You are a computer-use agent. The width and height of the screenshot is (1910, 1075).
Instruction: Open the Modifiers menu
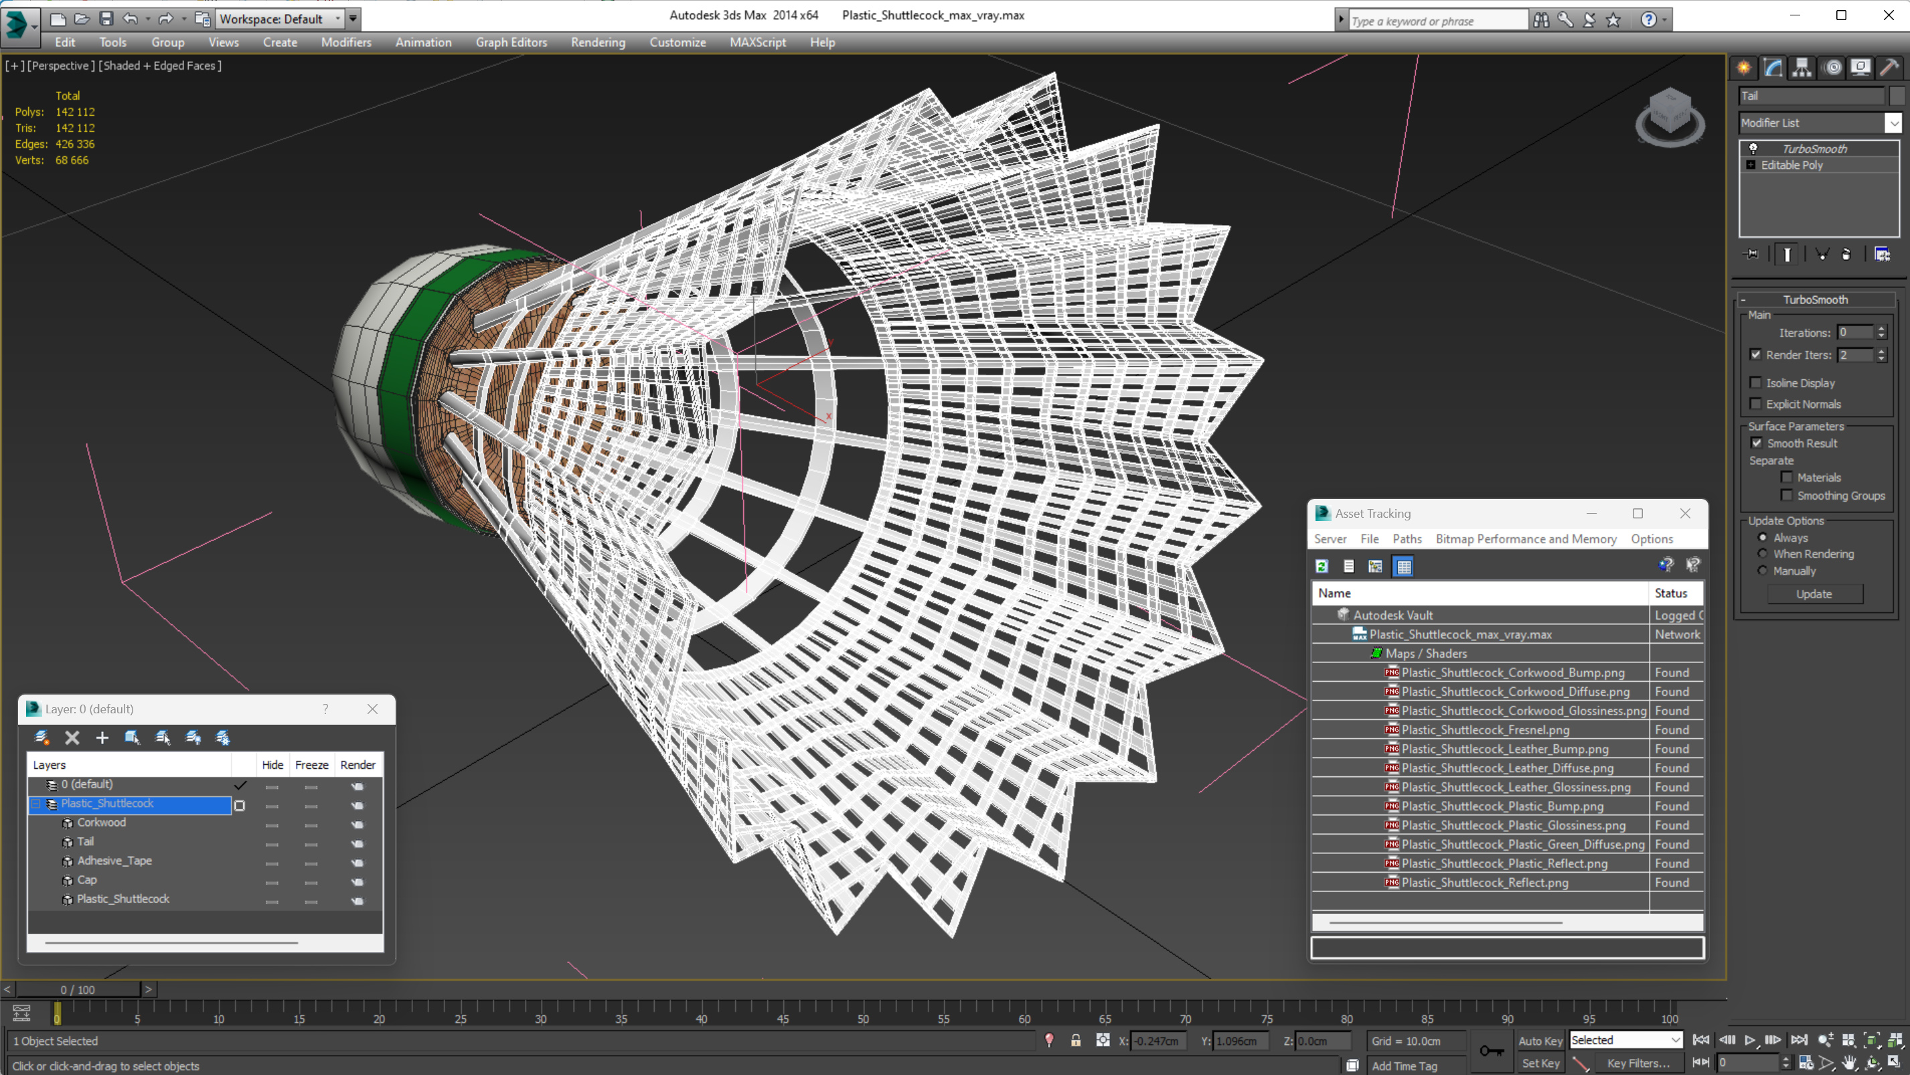(x=346, y=42)
